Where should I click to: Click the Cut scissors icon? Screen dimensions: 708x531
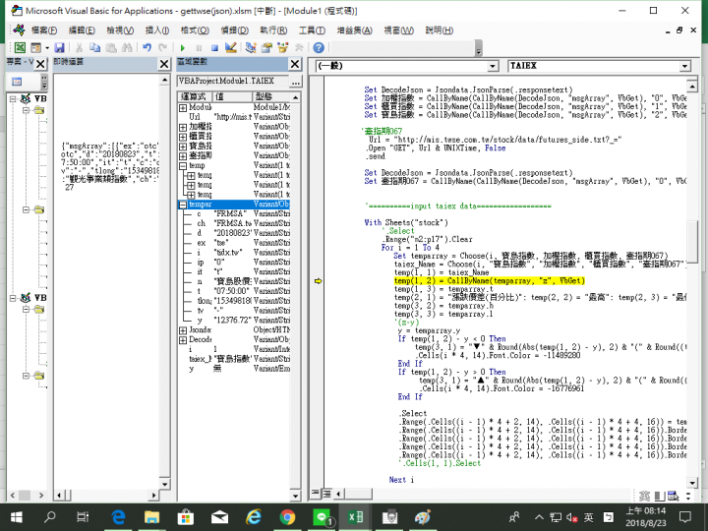pos(79,47)
